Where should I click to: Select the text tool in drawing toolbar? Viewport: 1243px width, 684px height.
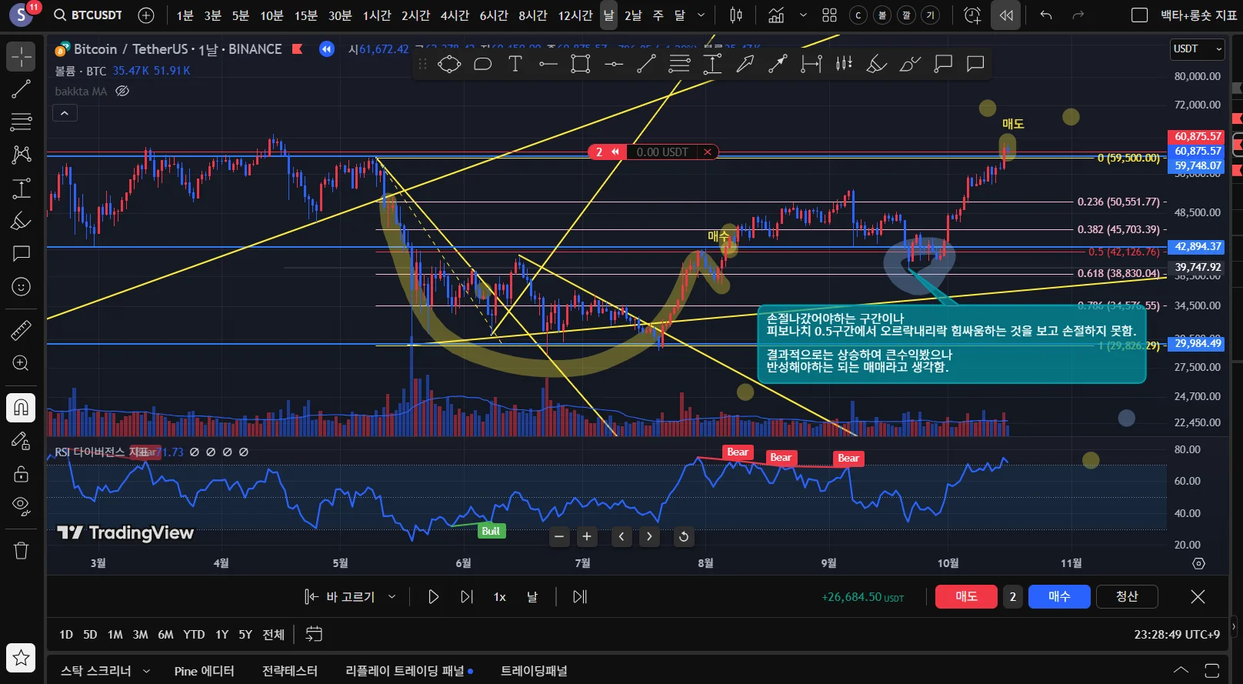tap(515, 64)
